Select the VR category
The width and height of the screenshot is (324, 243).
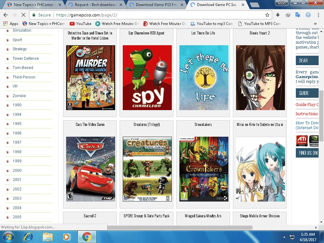tap(15, 86)
